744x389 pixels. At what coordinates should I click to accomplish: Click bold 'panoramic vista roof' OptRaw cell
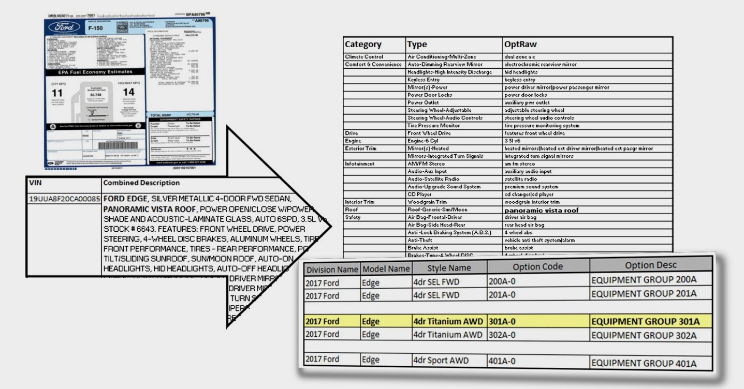(587, 210)
